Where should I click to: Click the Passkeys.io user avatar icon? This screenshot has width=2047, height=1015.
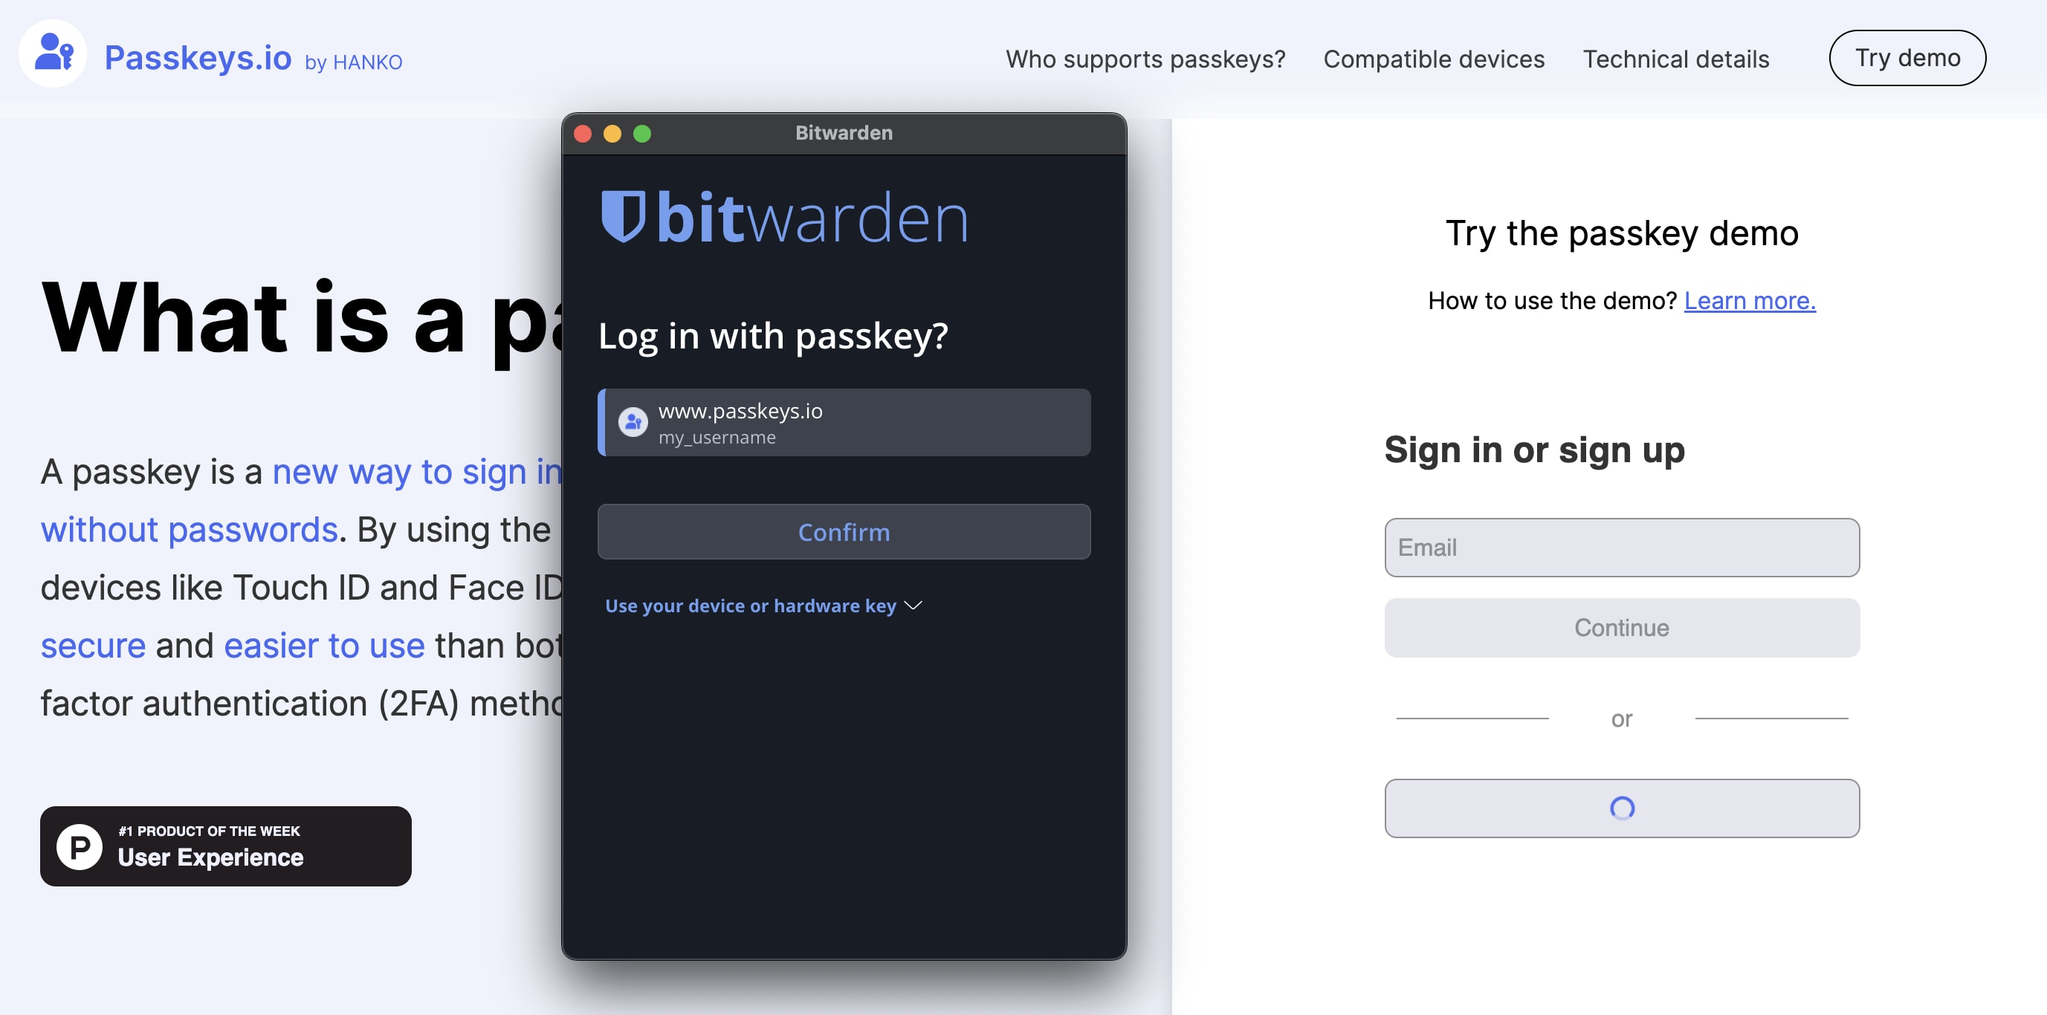[x=52, y=56]
